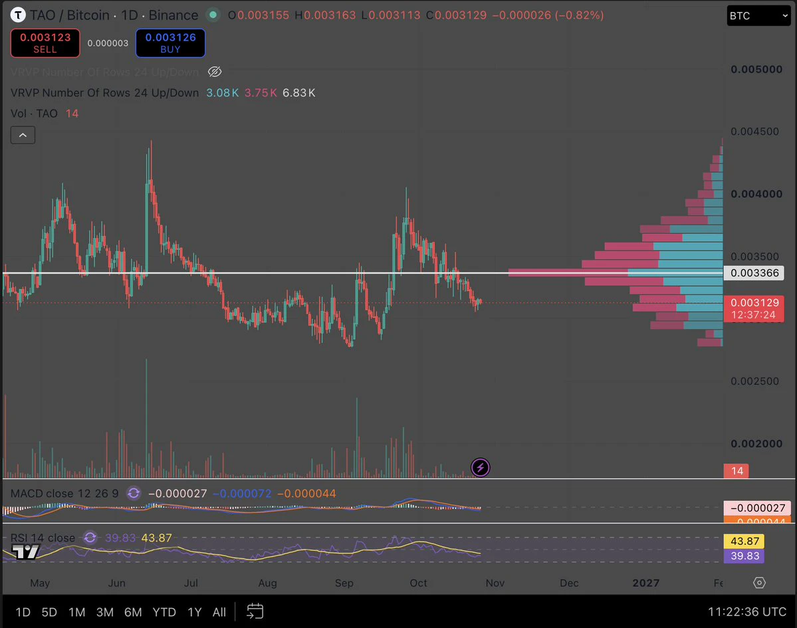Select the active VRVP Number Of Rows legend
The image size is (797, 628).
coord(105,93)
